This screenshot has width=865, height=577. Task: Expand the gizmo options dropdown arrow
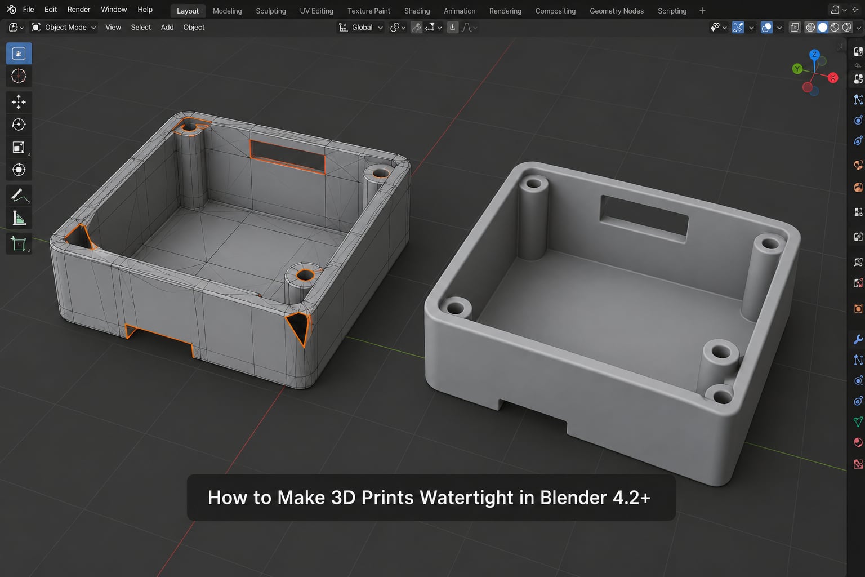pyautogui.click(x=751, y=27)
